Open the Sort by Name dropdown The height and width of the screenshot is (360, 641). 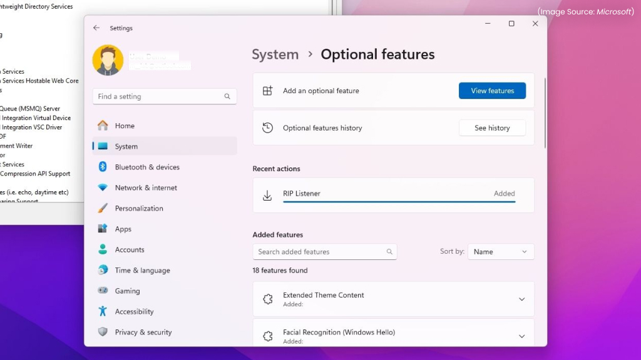tap(501, 252)
